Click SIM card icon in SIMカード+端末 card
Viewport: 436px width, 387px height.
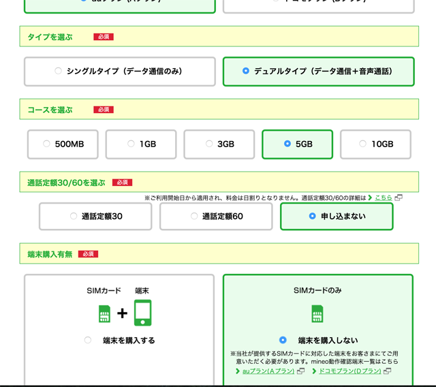click(x=104, y=313)
